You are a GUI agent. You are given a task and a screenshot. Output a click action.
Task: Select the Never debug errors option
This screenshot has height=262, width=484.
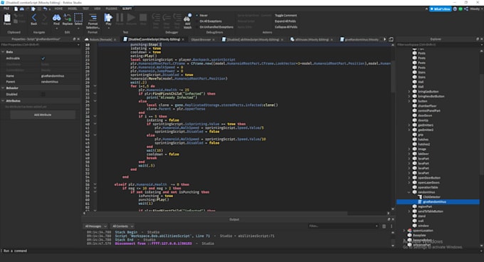(202, 16)
